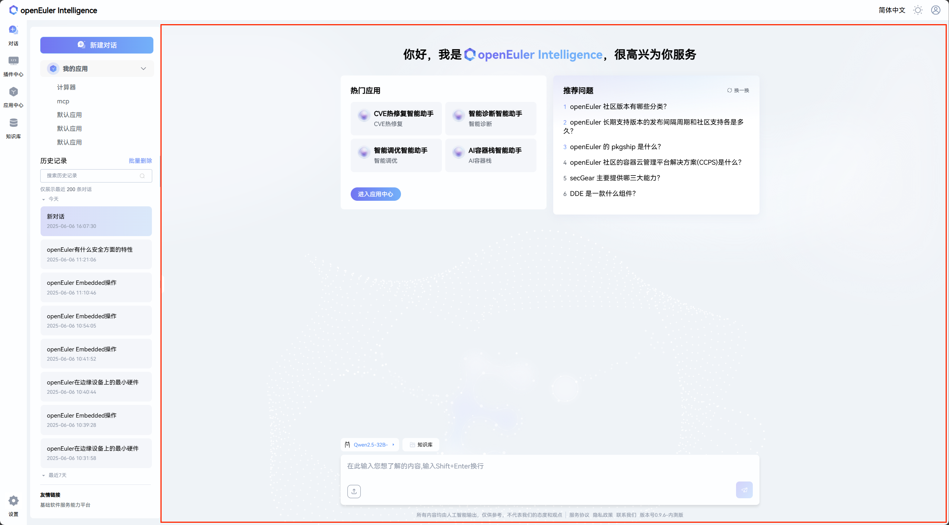Click the message input text area

point(550,466)
